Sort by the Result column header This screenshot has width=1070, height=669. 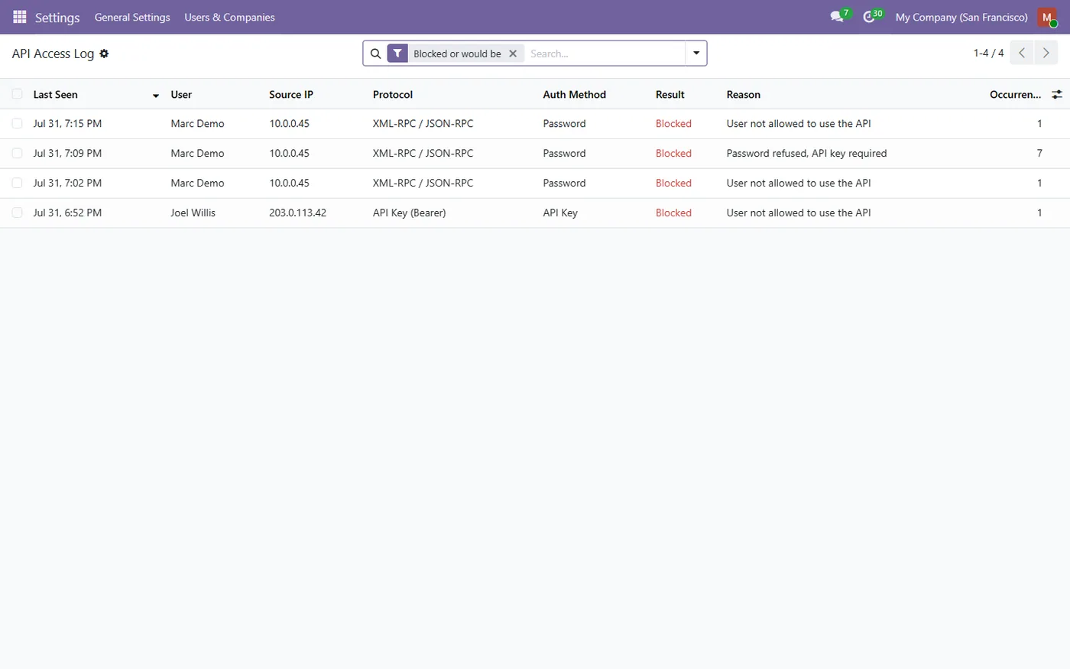[670, 95]
